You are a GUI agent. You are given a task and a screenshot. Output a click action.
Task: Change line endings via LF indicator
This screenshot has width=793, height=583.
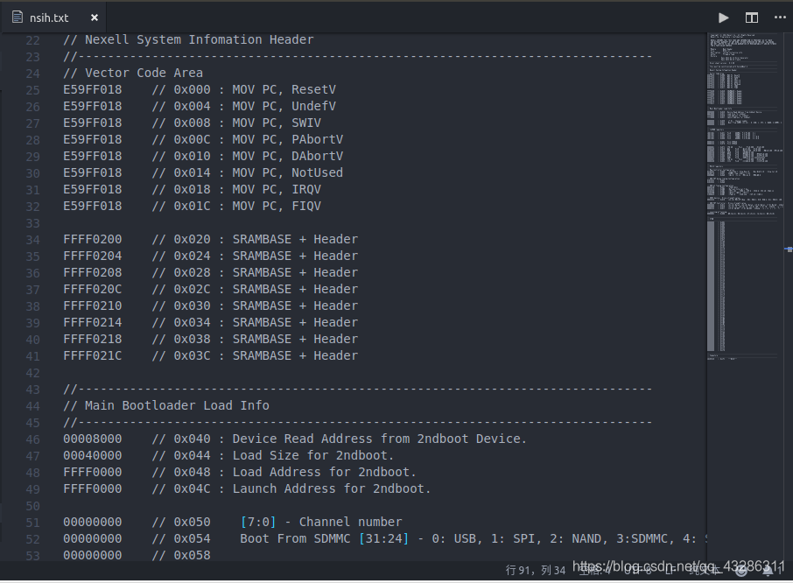click(x=670, y=571)
